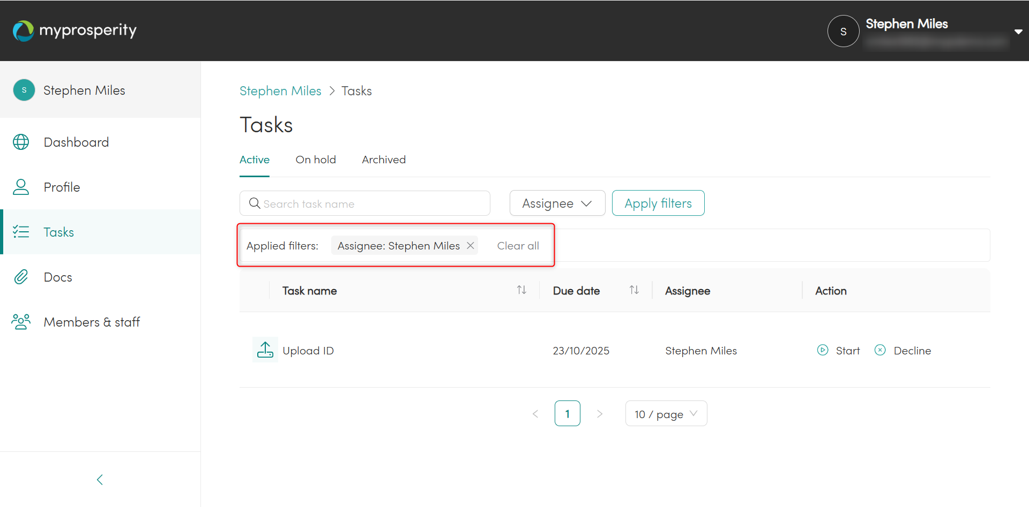Screen dimensions: 1029x507
Task: Open Members & staff in the sidebar
Action: point(100,322)
